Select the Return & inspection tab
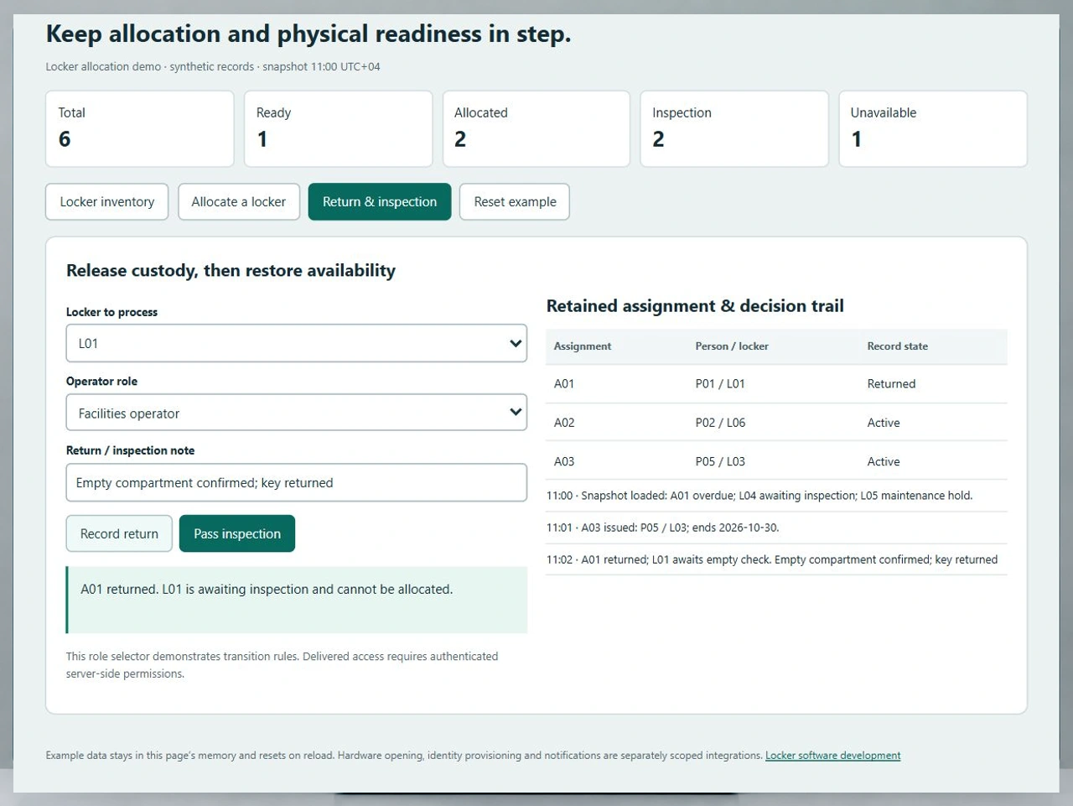Screen dimensions: 1073x806 coord(380,202)
